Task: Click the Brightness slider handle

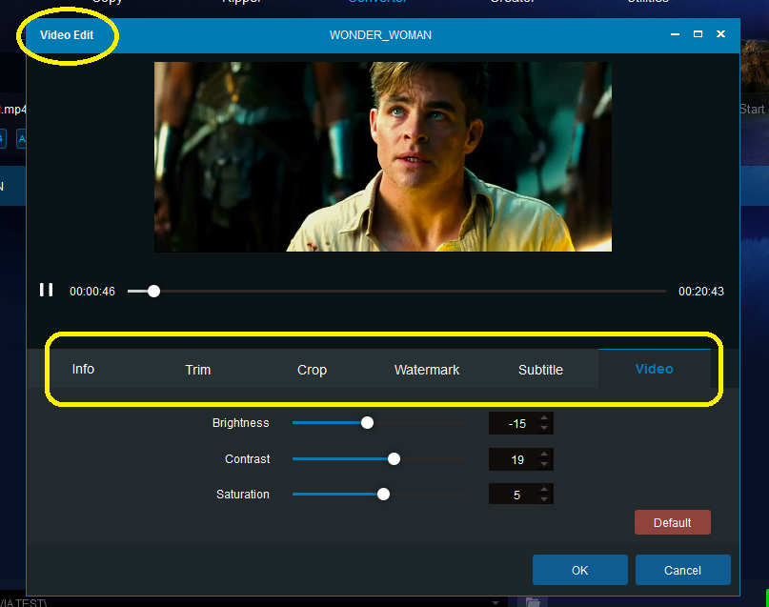Action: pyautogui.click(x=367, y=423)
